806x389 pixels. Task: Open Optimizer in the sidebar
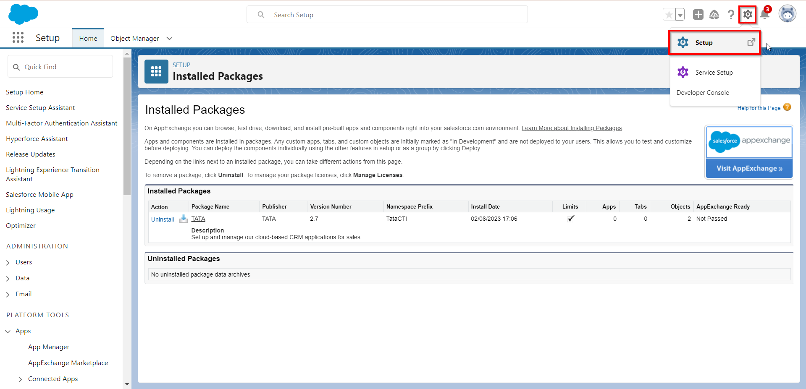coord(21,226)
